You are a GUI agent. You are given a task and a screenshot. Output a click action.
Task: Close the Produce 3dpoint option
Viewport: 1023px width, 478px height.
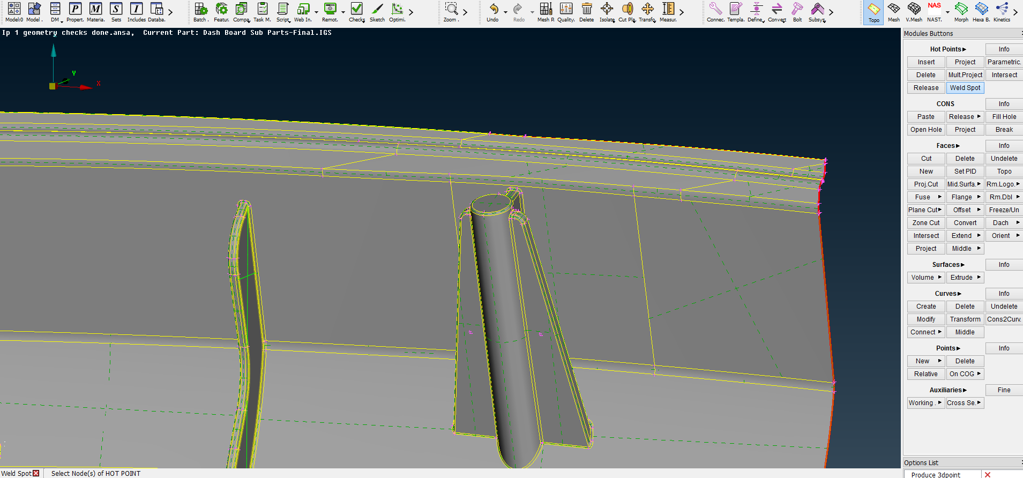[x=987, y=475]
